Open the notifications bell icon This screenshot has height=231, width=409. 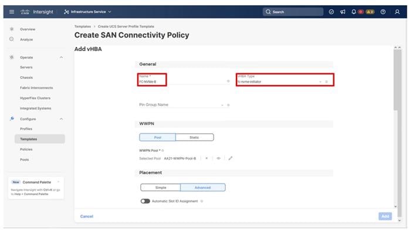tap(353, 12)
